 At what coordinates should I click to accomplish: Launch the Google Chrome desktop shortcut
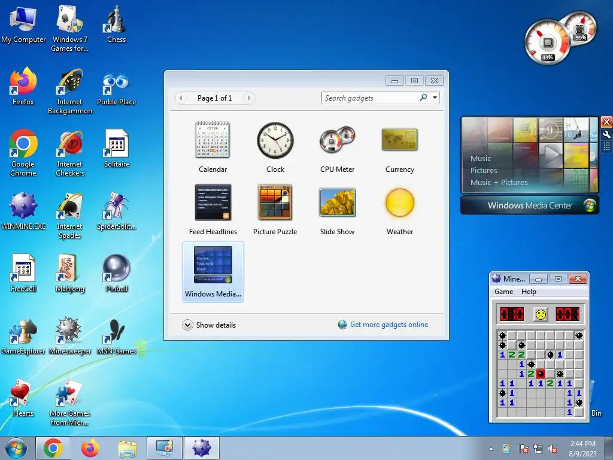click(23, 153)
